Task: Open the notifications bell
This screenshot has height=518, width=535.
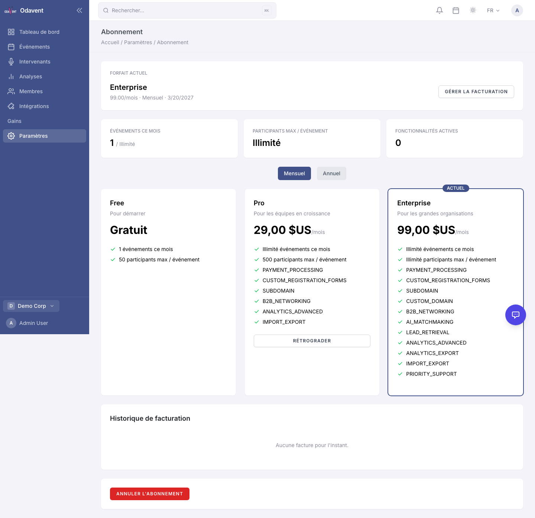Action: tap(440, 10)
